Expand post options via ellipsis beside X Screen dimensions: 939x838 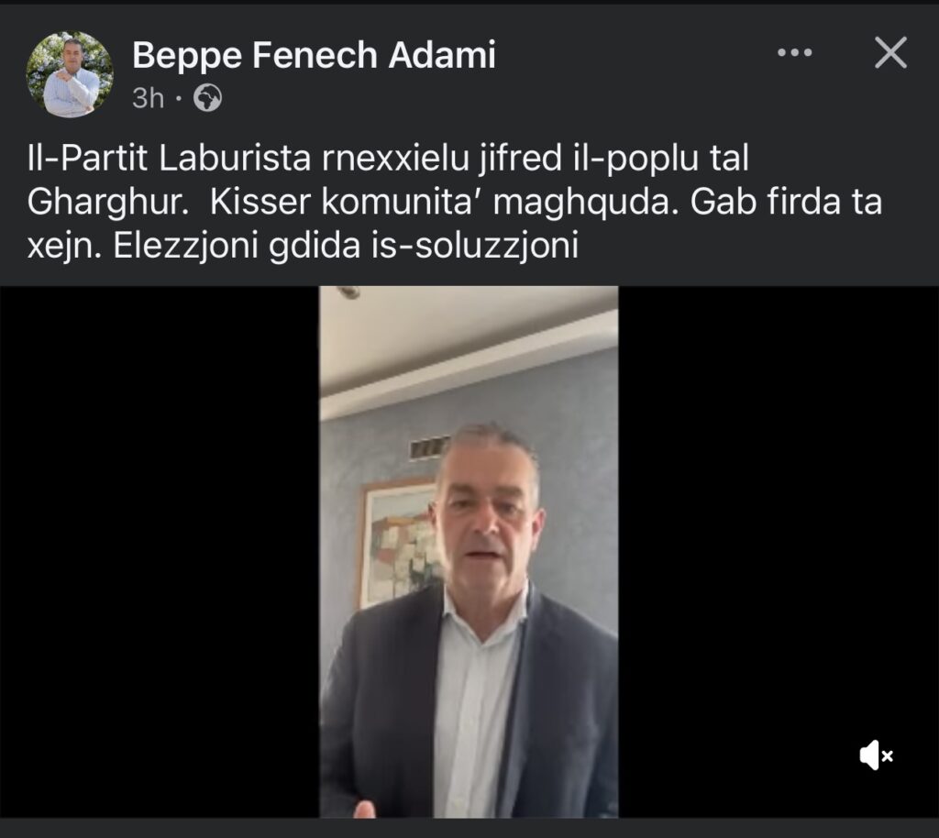(795, 52)
